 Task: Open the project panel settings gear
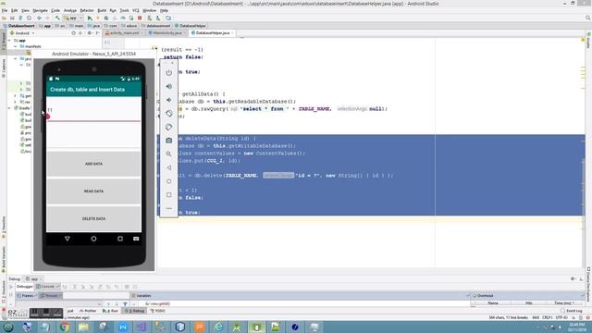tap(90, 33)
